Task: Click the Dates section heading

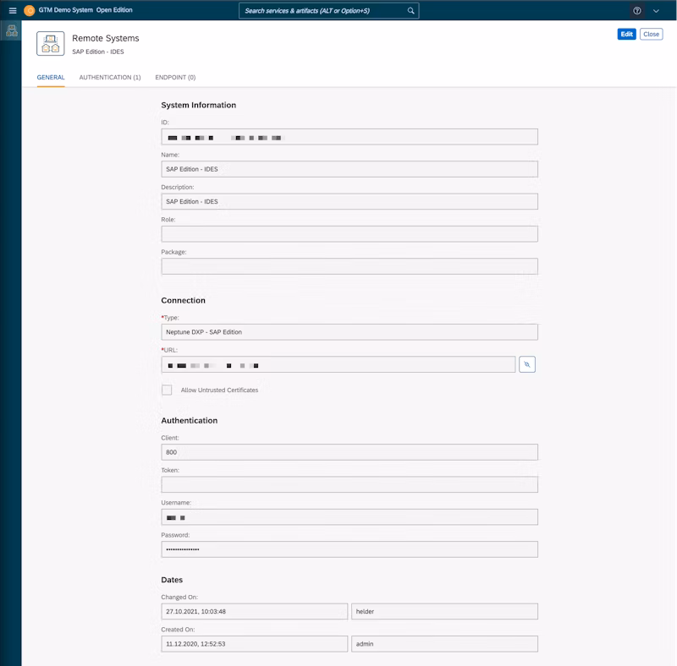Action: [172, 580]
